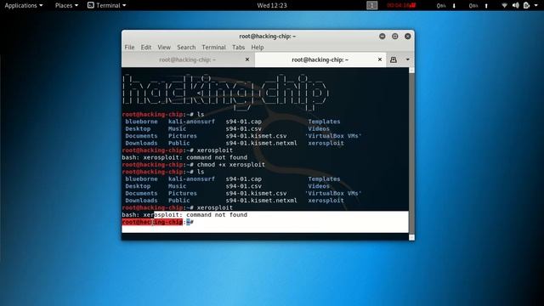The image size is (544, 306).
Task: Expand the tab list dropdown arrow
Action: pos(408,59)
